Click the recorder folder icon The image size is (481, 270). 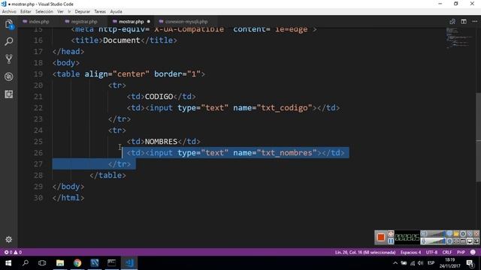456,234
